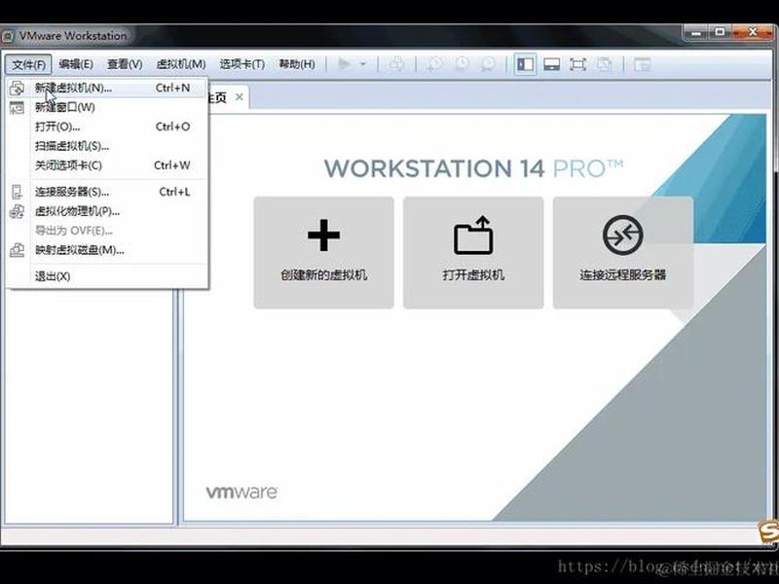
Task: Choose 关闭选项卡(C) menu entry
Action: pos(107,165)
